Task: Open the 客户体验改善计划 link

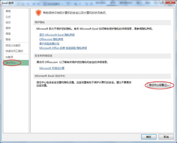Action: coord(49,44)
